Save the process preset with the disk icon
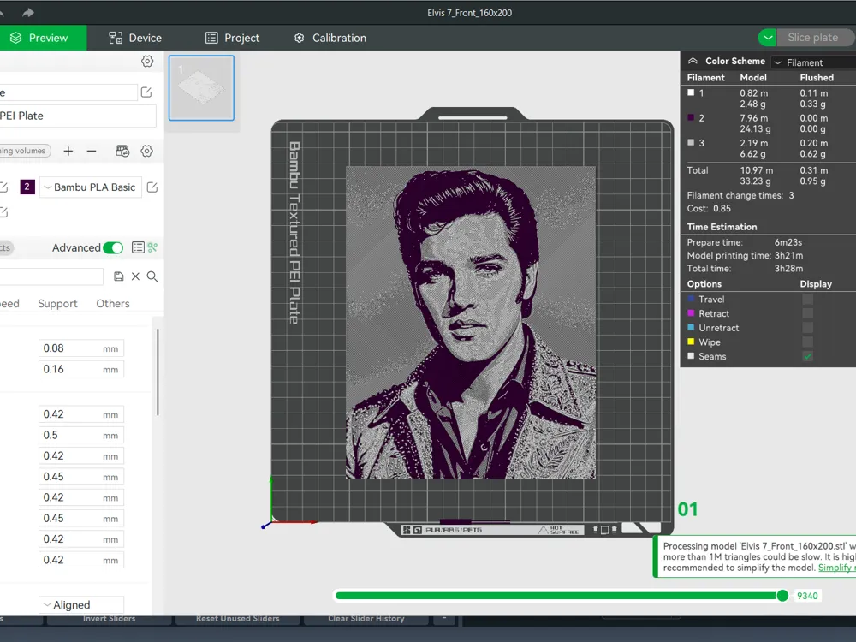The image size is (856, 642). point(118,276)
